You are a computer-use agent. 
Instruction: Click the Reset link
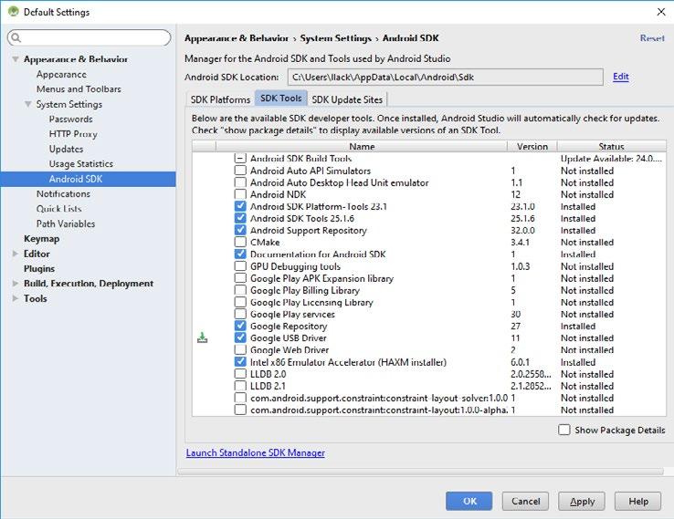(x=652, y=38)
